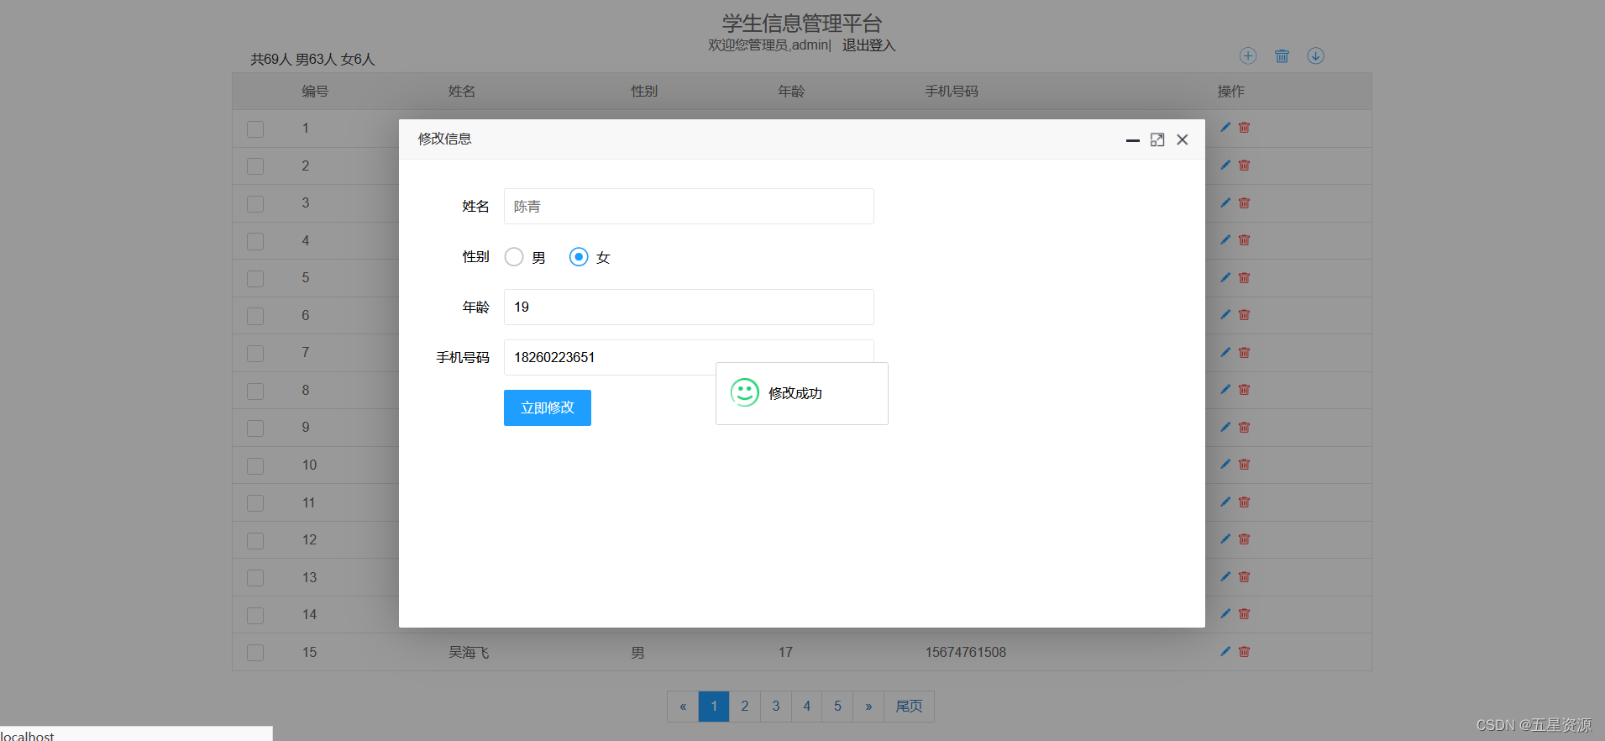The height and width of the screenshot is (741, 1605).
Task: Click the 退出登入 logout link
Action: pyautogui.click(x=869, y=45)
